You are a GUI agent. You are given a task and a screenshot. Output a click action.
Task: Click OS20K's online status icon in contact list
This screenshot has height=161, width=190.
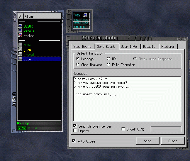[x=20, y=26]
